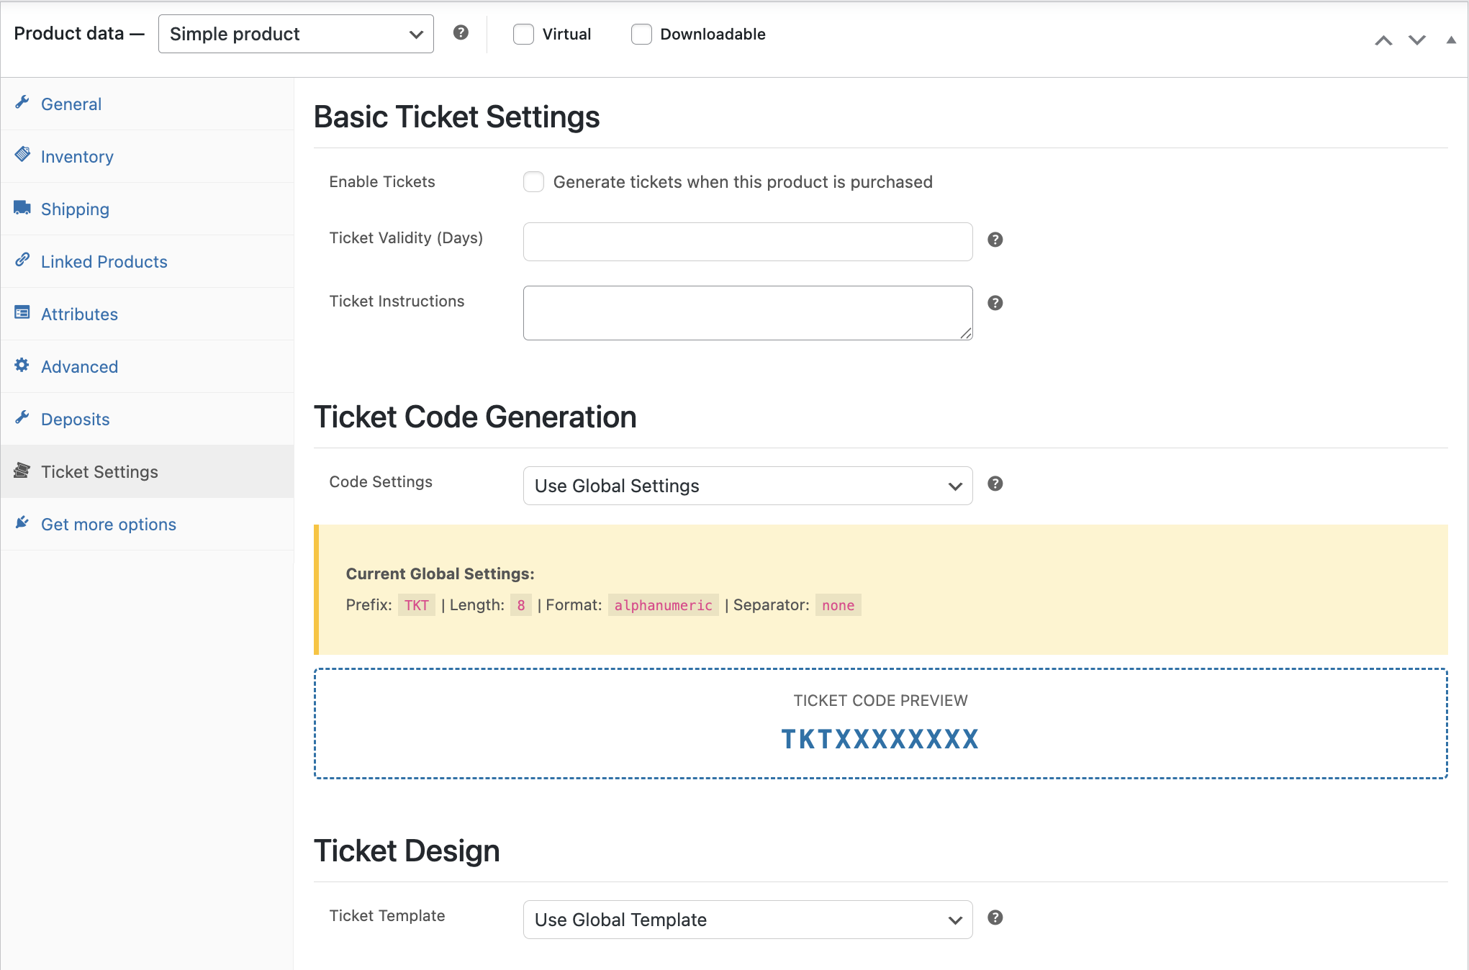
Task: Collapse the Product data panel triangle
Action: pos(1451,40)
